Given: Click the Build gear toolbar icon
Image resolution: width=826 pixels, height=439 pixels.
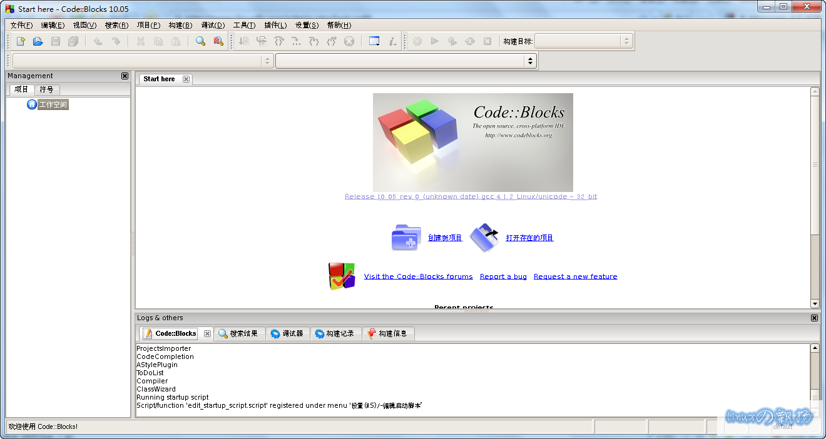Looking at the screenshot, I should (x=417, y=41).
